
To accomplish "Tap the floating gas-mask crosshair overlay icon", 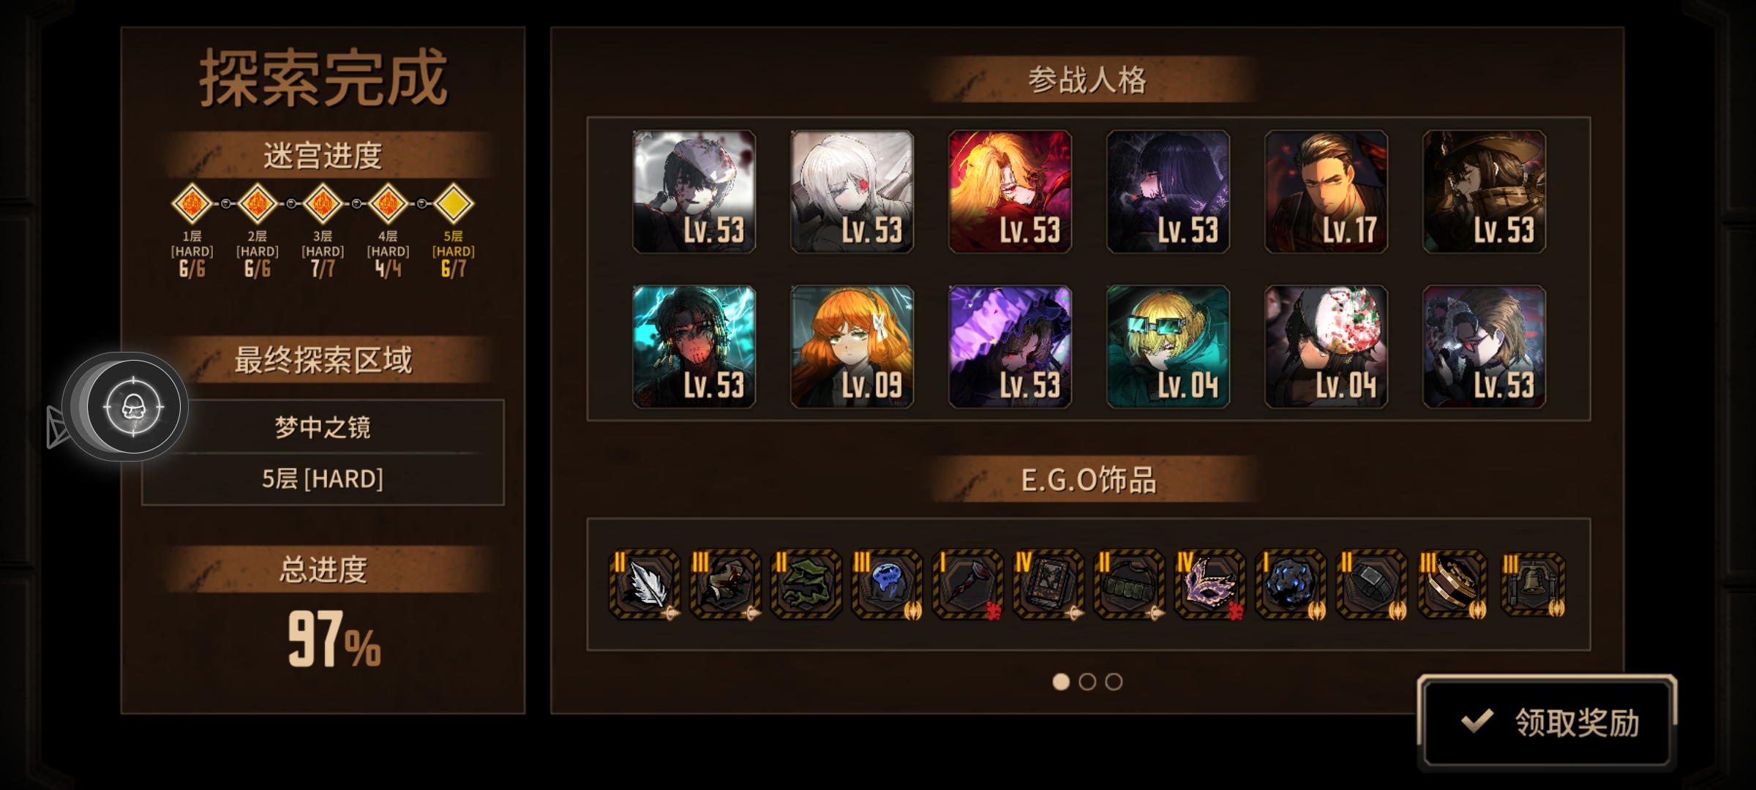I will pyautogui.click(x=132, y=407).
